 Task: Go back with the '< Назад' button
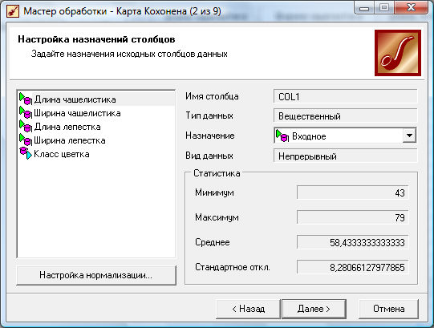click(248, 309)
